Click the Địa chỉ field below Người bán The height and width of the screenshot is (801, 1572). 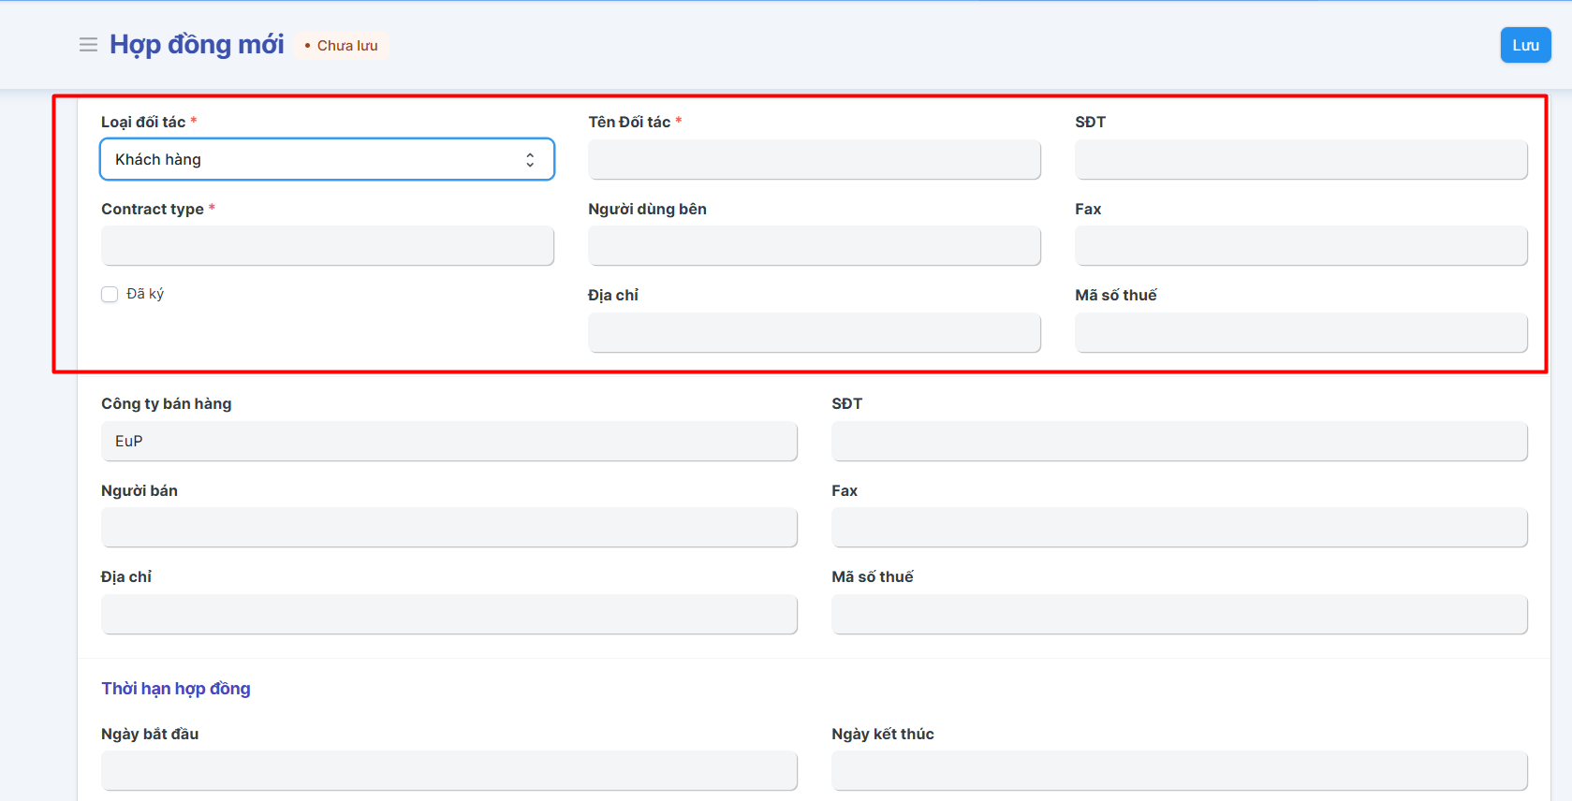[448, 615]
